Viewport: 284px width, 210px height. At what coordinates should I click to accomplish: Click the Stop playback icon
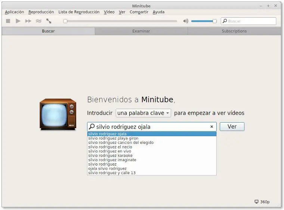[8, 21]
